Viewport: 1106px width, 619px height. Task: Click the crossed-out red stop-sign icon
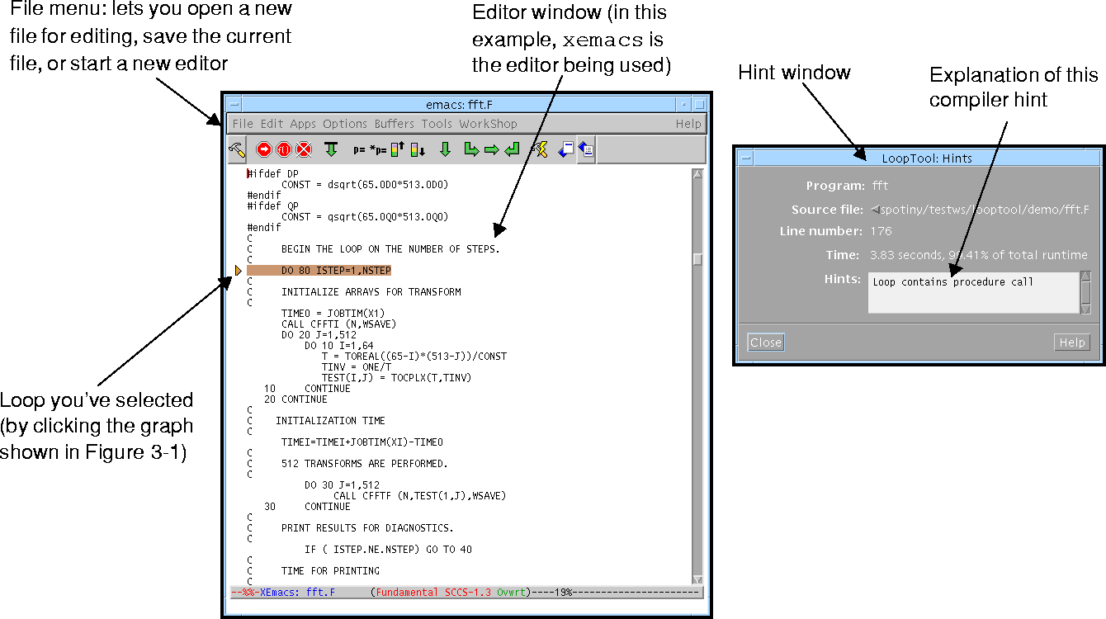point(303,149)
